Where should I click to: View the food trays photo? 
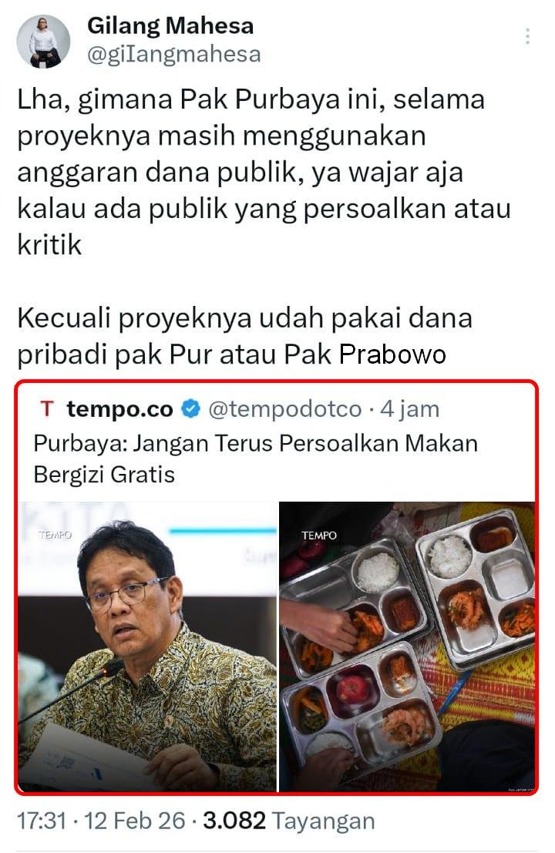(x=407, y=646)
